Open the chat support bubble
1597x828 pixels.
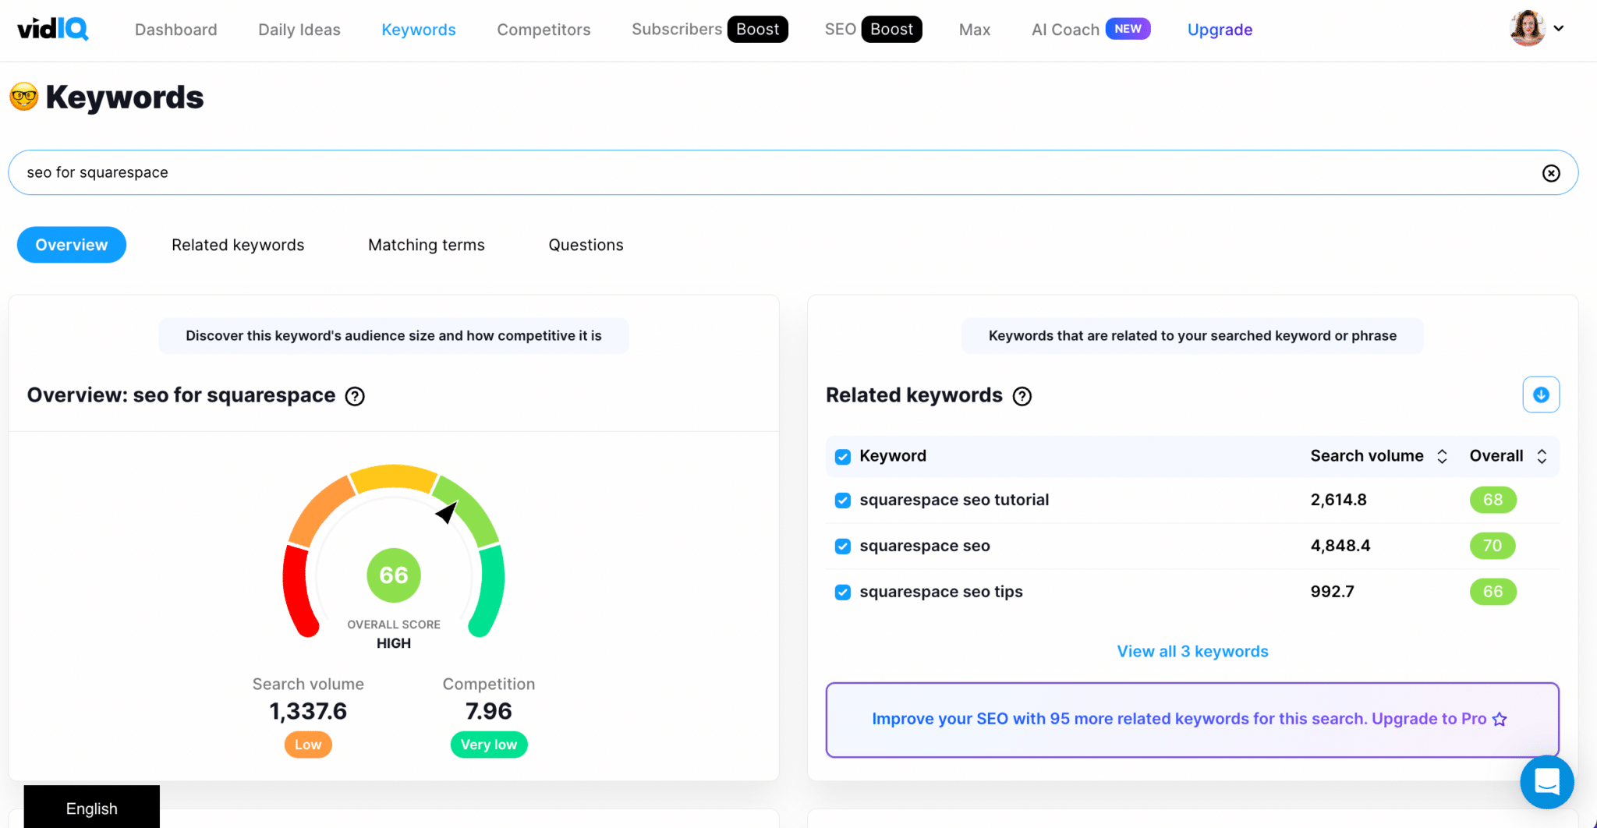pos(1546,781)
